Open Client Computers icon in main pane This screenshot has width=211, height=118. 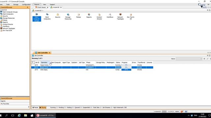(x=47, y=17)
